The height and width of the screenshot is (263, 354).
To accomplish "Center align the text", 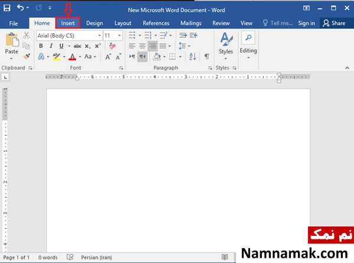I will click(x=142, y=46).
